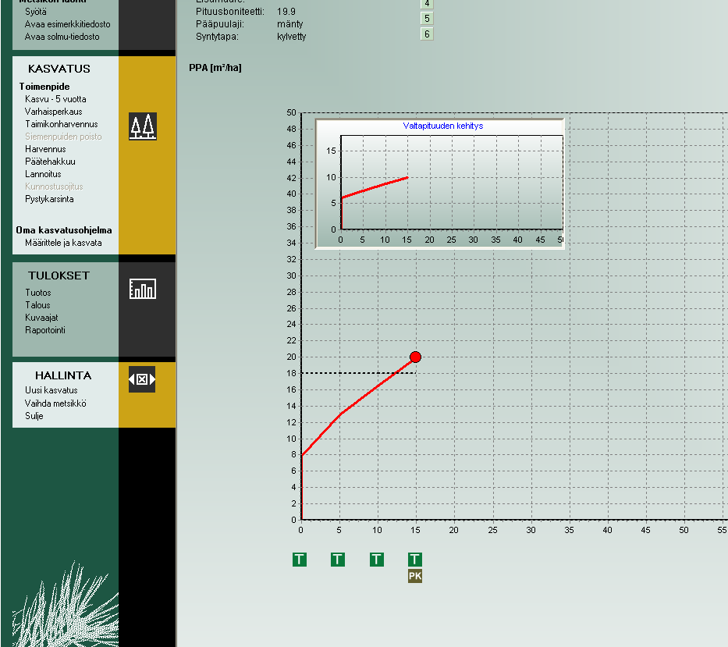The height and width of the screenshot is (647, 728).
Task: Select Syötä in the sidebar
Action: 36,12
